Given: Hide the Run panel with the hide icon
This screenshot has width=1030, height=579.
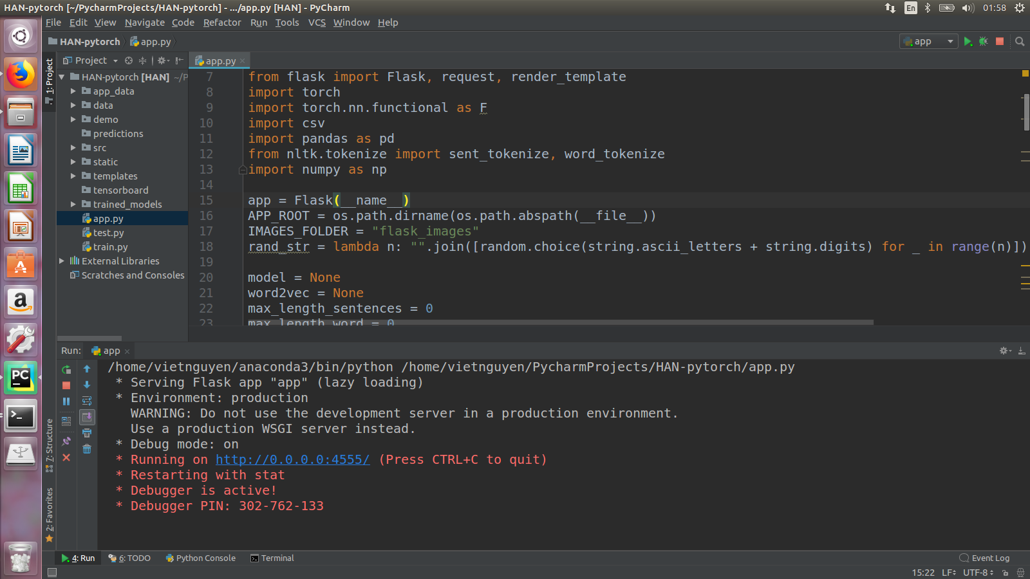Looking at the screenshot, I should point(1022,351).
